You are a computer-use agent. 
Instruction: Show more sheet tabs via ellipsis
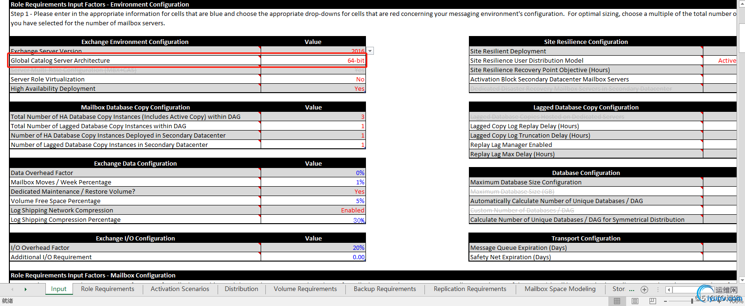632,289
